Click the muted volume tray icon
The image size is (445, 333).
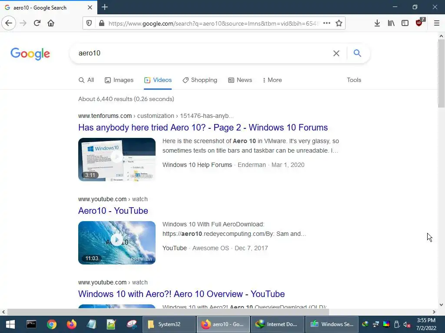pyautogui.click(x=407, y=324)
